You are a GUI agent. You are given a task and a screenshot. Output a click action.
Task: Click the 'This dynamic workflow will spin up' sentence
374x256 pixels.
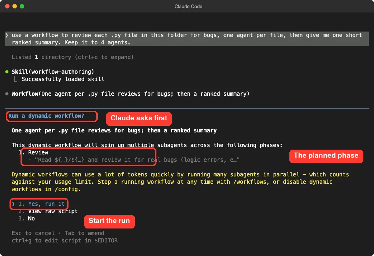[x=147, y=145]
